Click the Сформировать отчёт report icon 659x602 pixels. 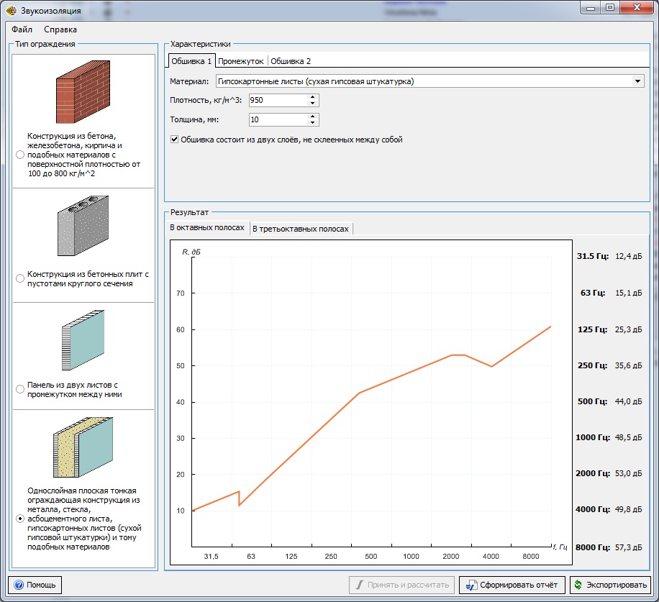click(x=472, y=585)
